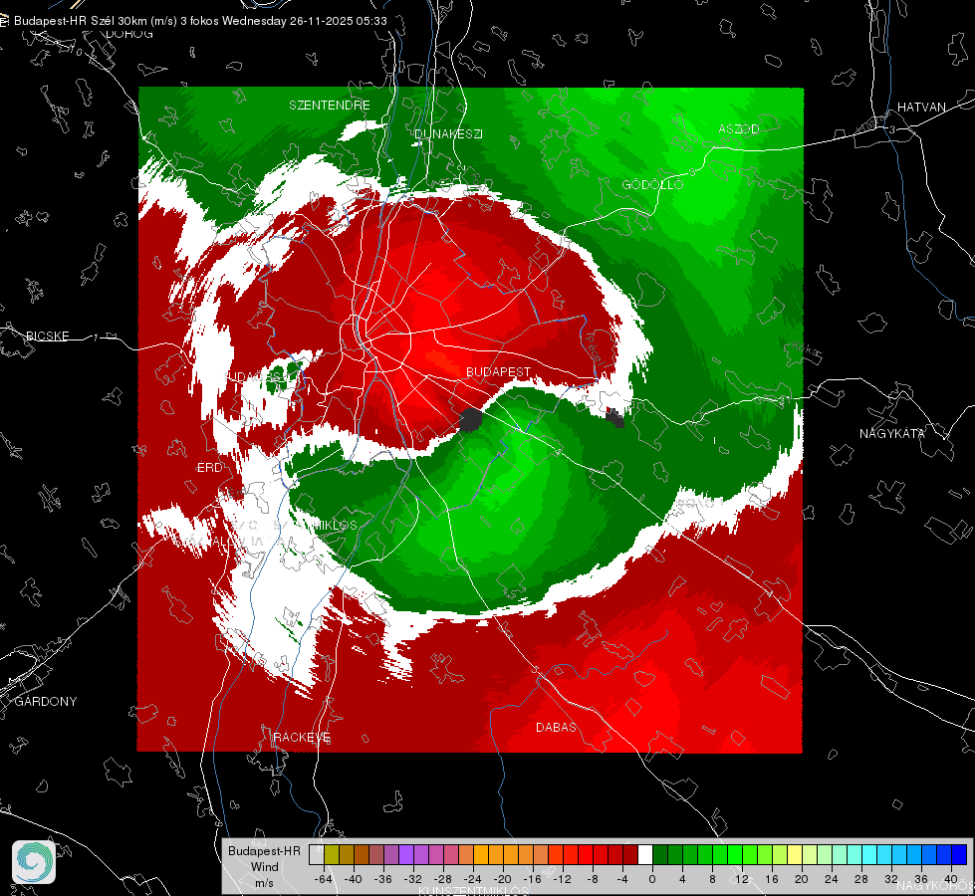Click the -24 legend tick value
The width and height of the screenshot is (975, 896).
[473, 879]
